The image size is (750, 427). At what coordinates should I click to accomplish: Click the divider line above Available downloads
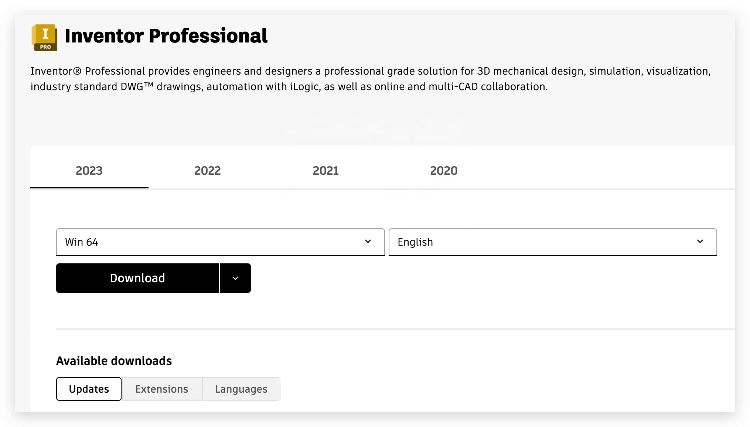[x=395, y=329]
